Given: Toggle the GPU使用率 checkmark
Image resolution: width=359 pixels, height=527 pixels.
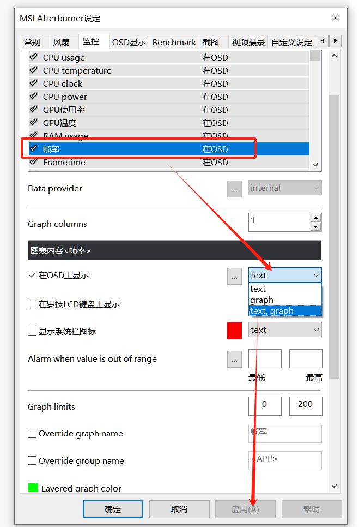Looking at the screenshot, I should tap(34, 109).
